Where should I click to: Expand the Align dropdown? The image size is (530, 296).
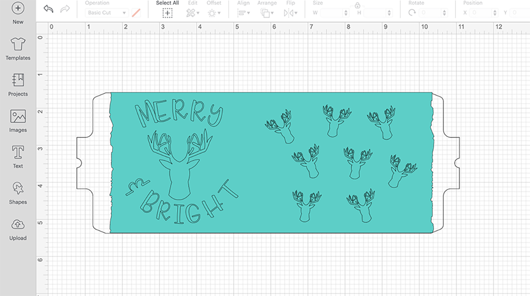(x=243, y=13)
